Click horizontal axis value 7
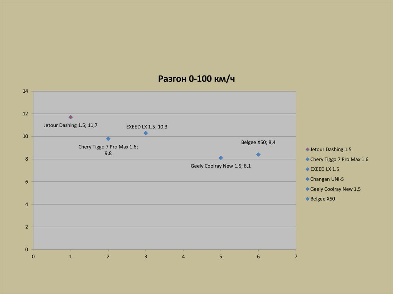 (296, 256)
